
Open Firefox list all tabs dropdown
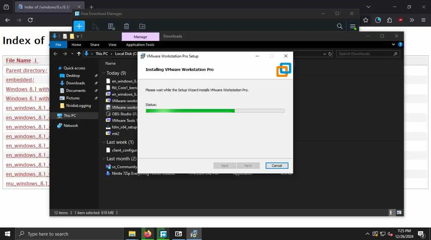[368, 7]
